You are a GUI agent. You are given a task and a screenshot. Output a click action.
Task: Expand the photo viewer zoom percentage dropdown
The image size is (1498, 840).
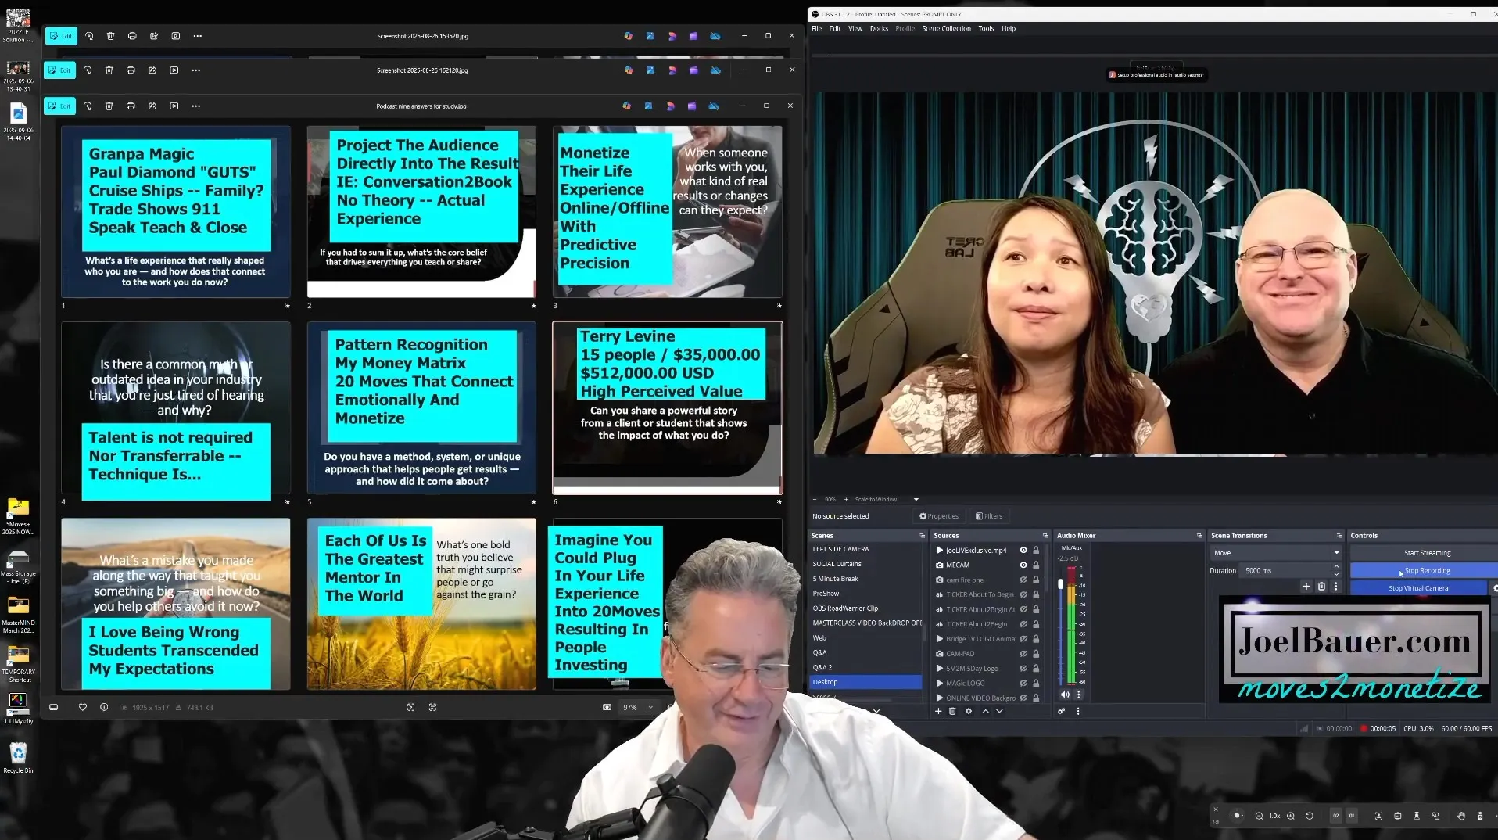coord(650,708)
